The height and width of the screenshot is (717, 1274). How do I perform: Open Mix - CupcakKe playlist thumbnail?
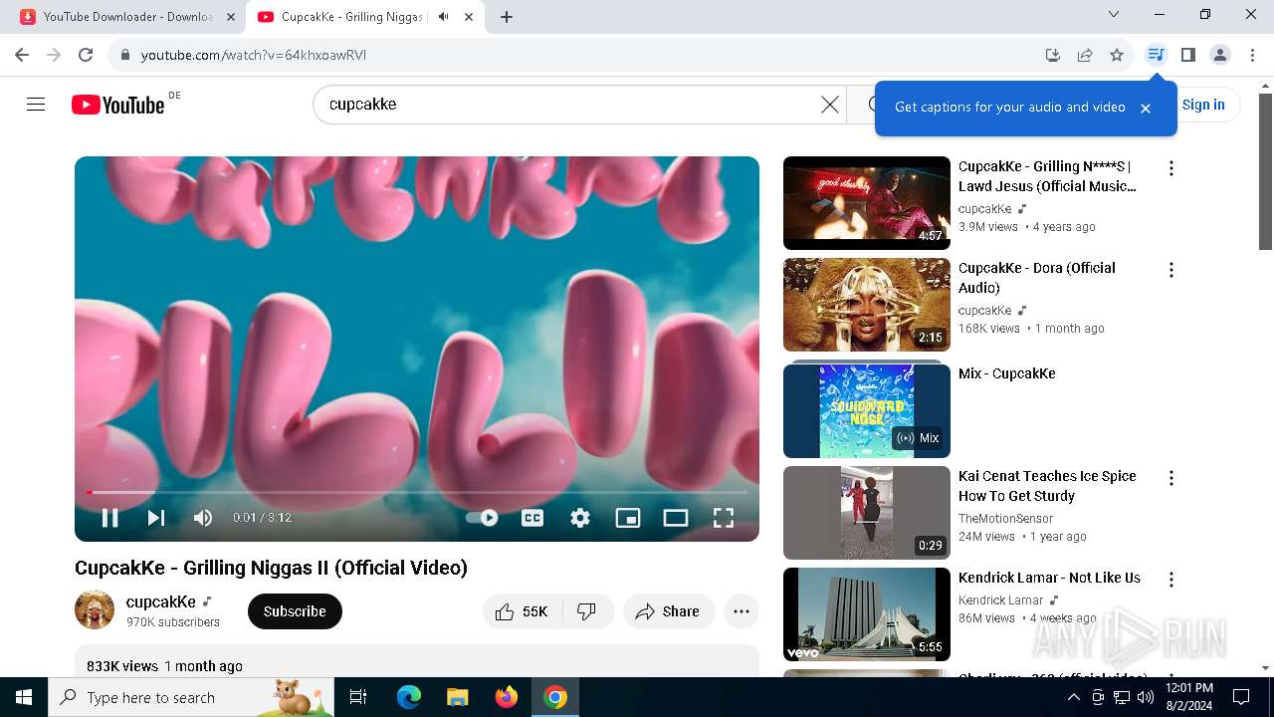point(867,411)
